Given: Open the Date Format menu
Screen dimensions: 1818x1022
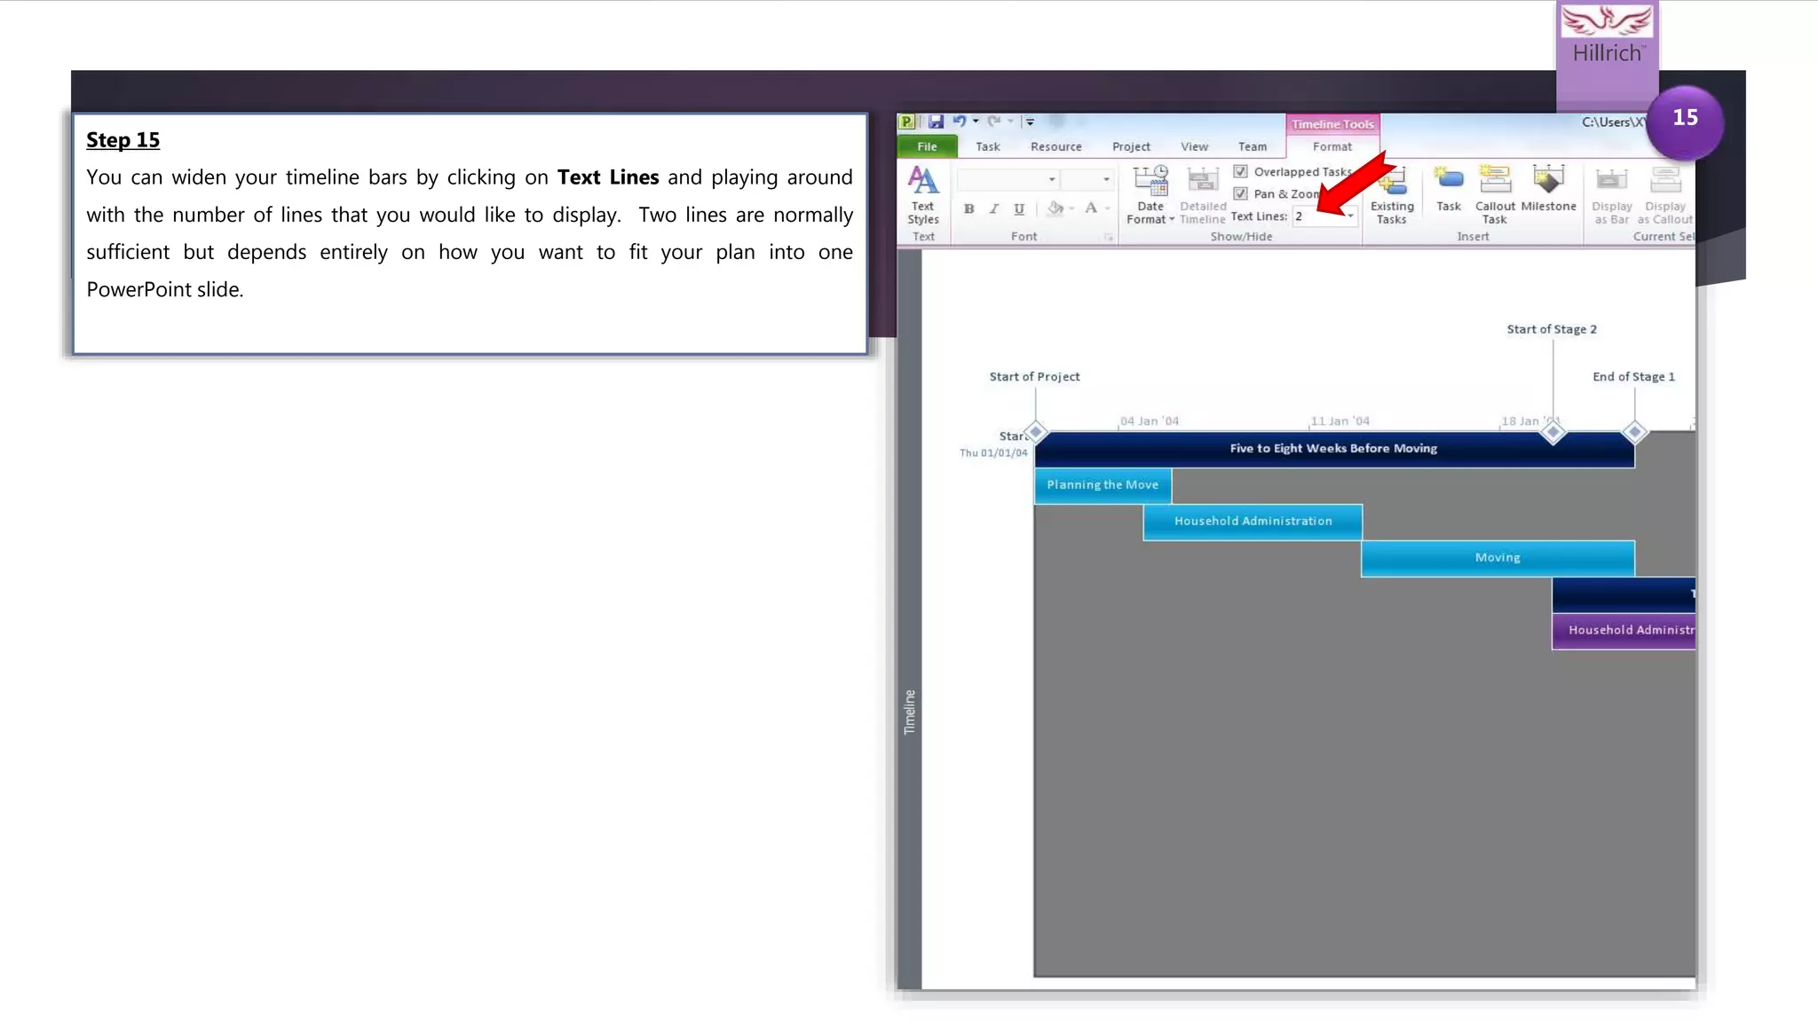Looking at the screenshot, I should [1150, 194].
